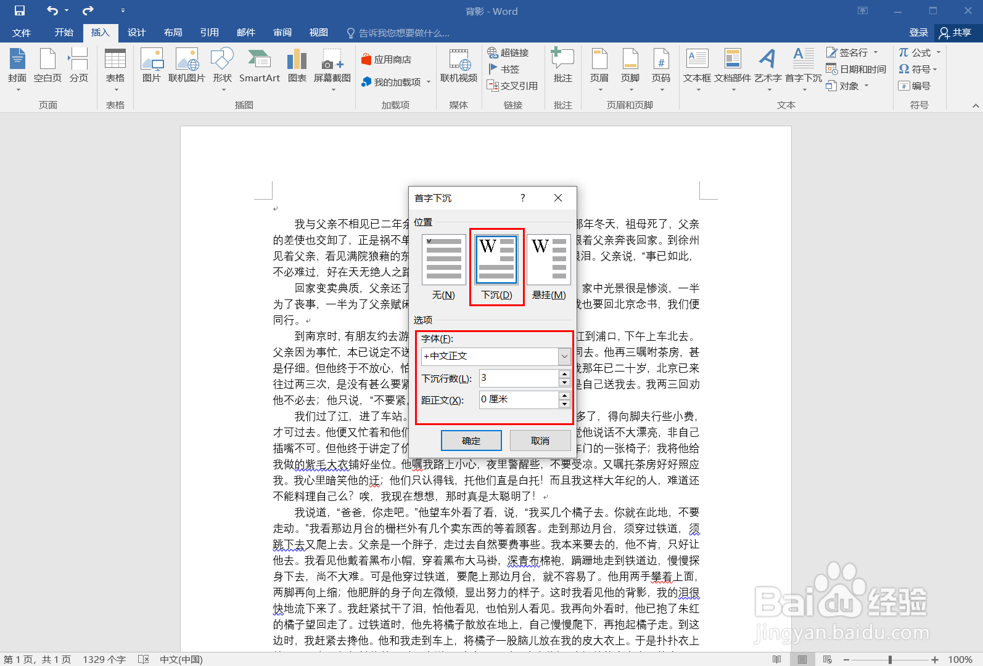
Task: Insert a text box (文本框)
Action: [x=697, y=69]
